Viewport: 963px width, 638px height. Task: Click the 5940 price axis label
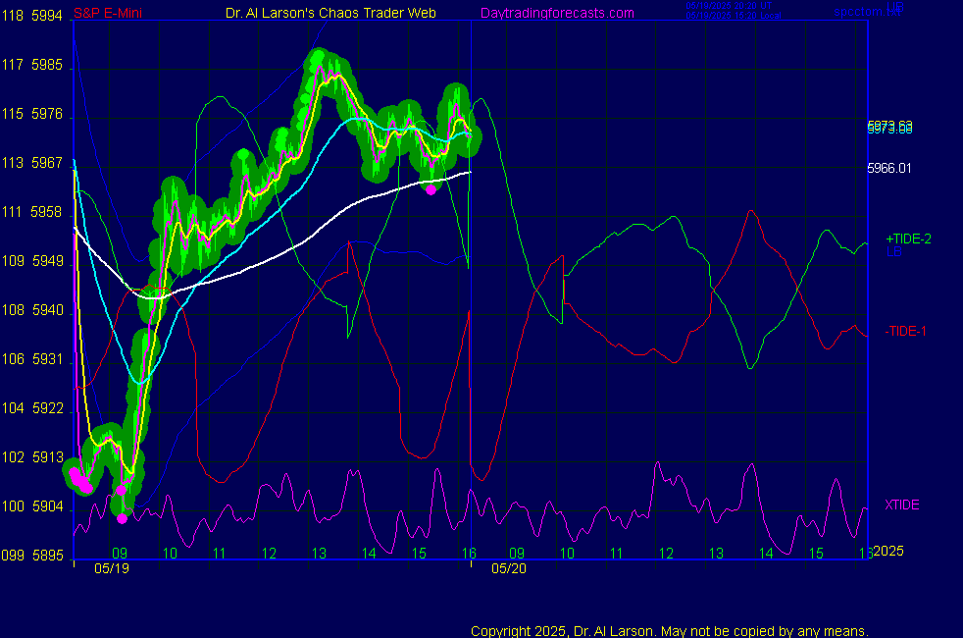(x=47, y=310)
